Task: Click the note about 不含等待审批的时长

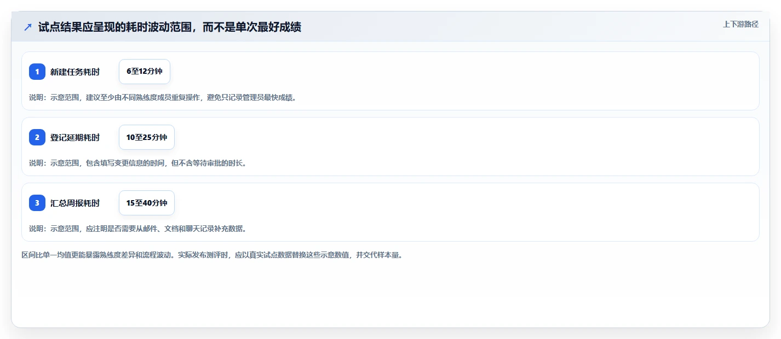Action: pyautogui.click(x=137, y=163)
